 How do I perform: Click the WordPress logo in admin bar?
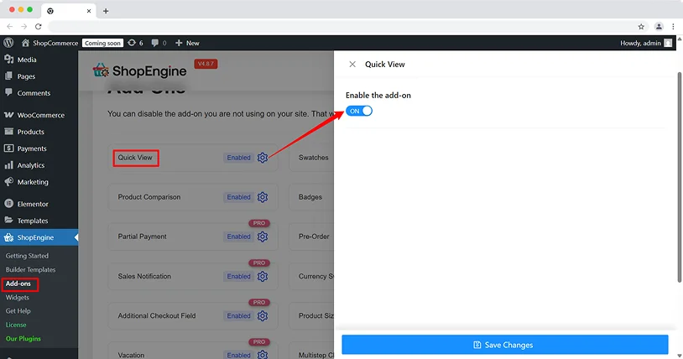coord(8,43)
